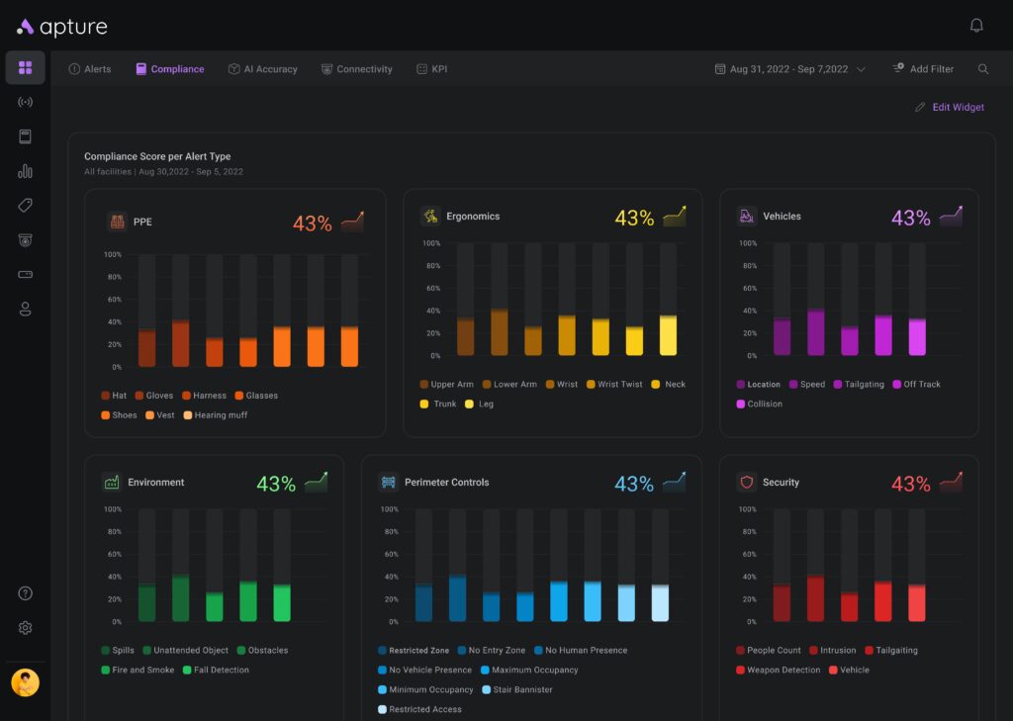
Task: Click the Edit Widget button
Action: point(950,107)
